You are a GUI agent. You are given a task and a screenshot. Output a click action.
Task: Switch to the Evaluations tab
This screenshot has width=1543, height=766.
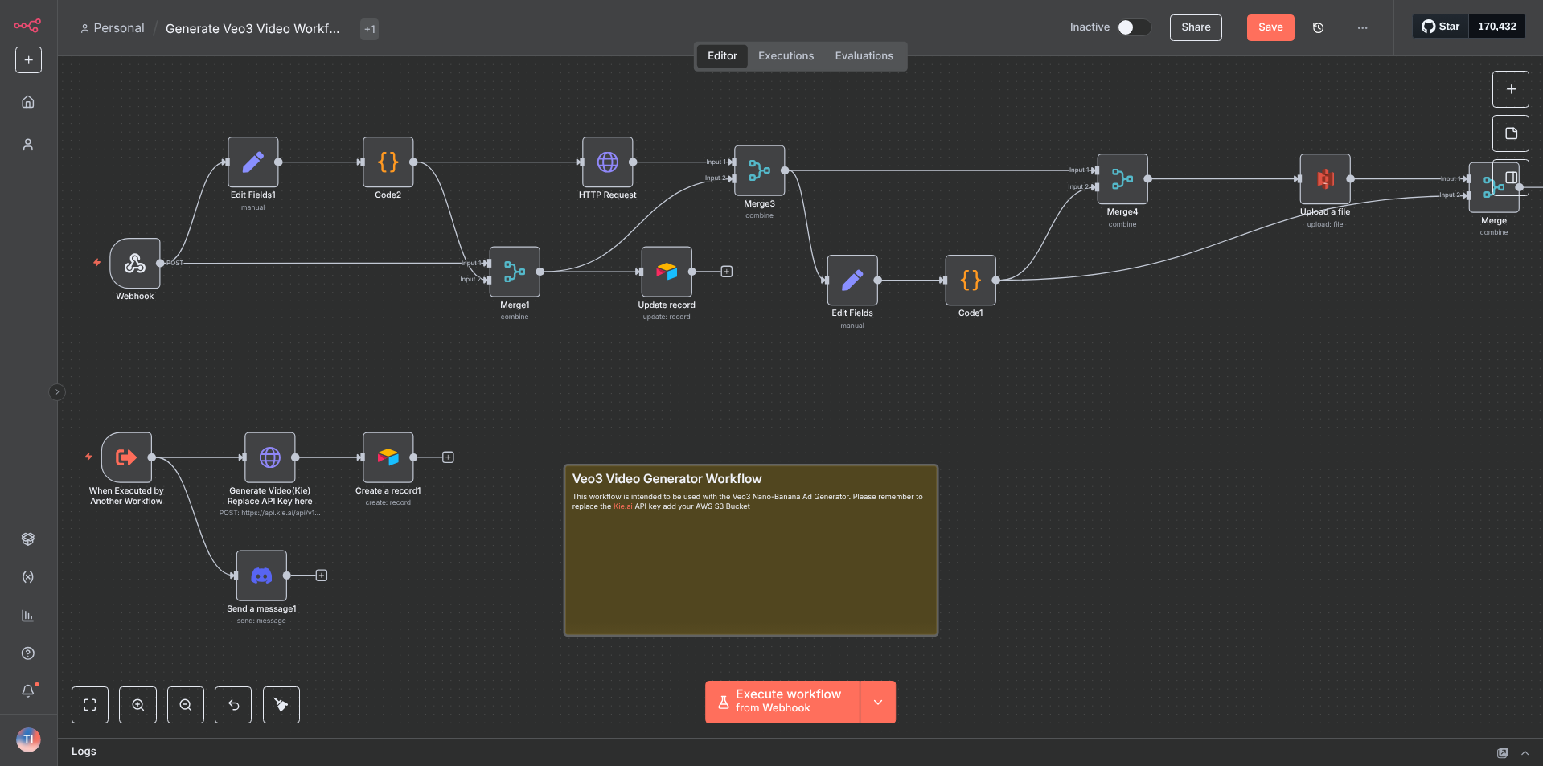coord(864,56)
